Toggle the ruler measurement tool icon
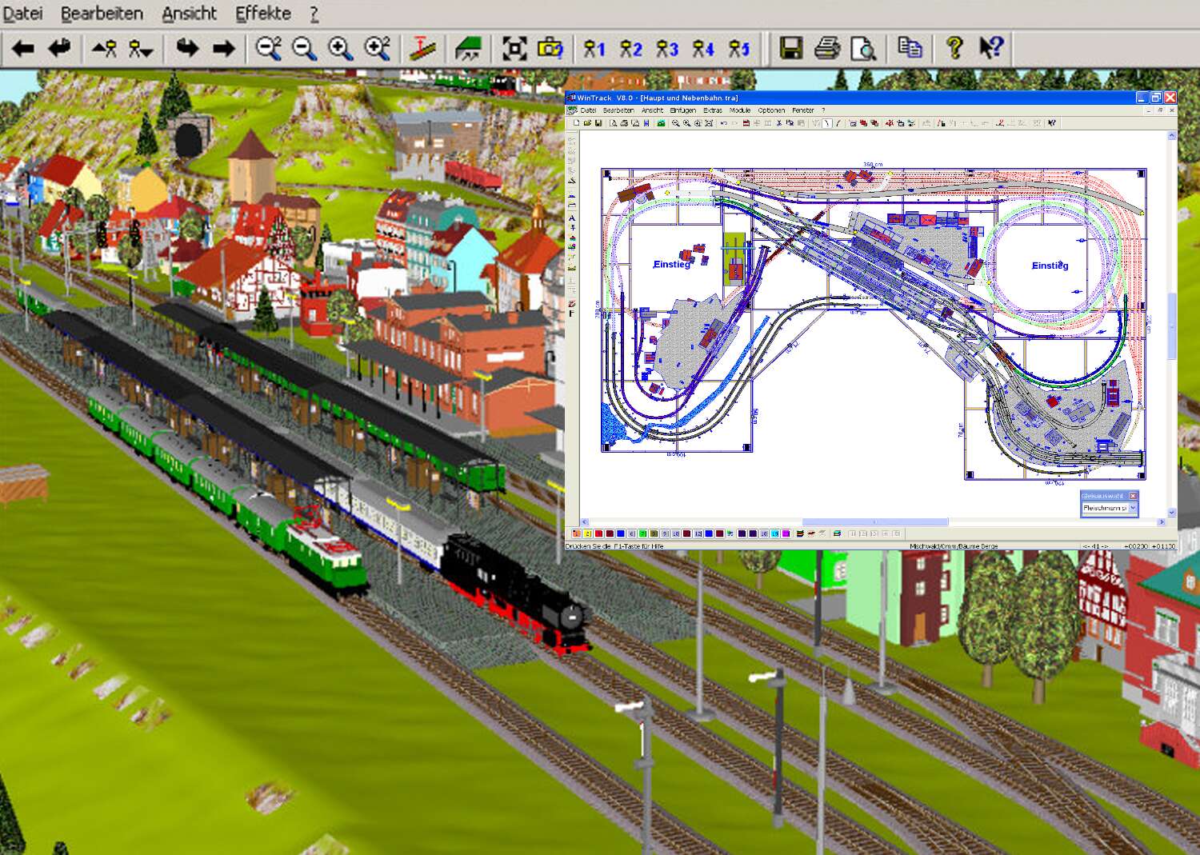 pyautogui.click(x=422, y=48)
